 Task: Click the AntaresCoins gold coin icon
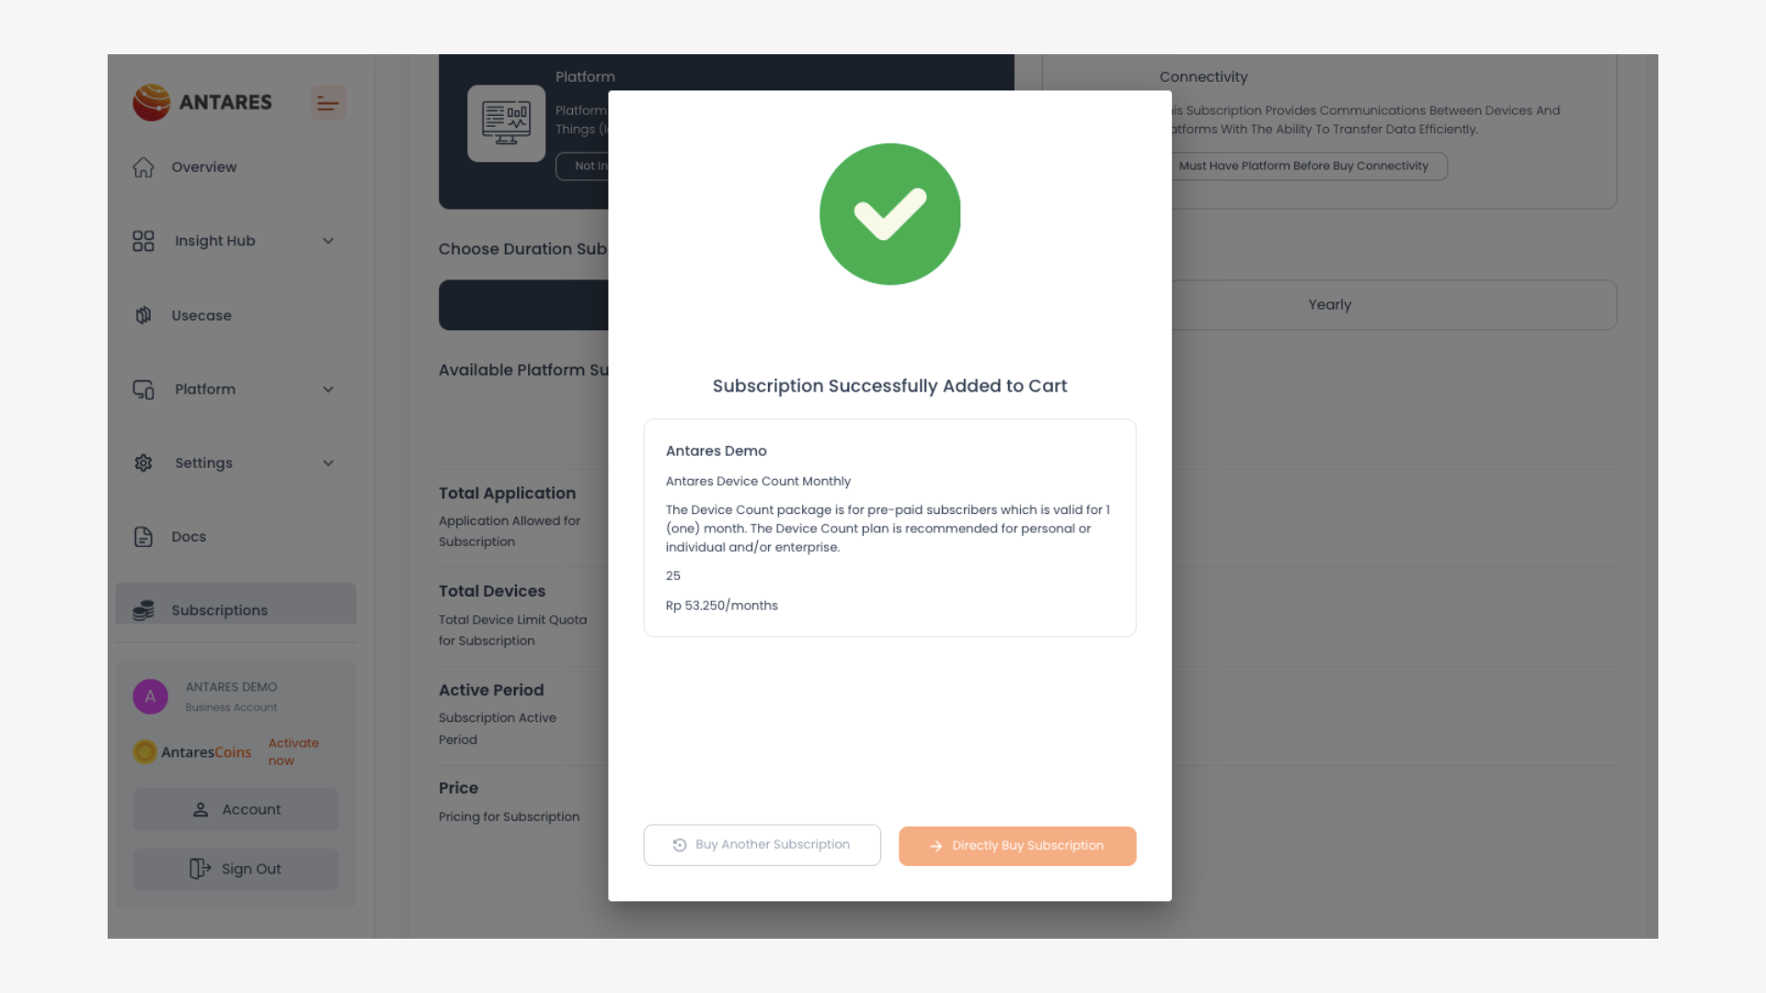(144, 752)
